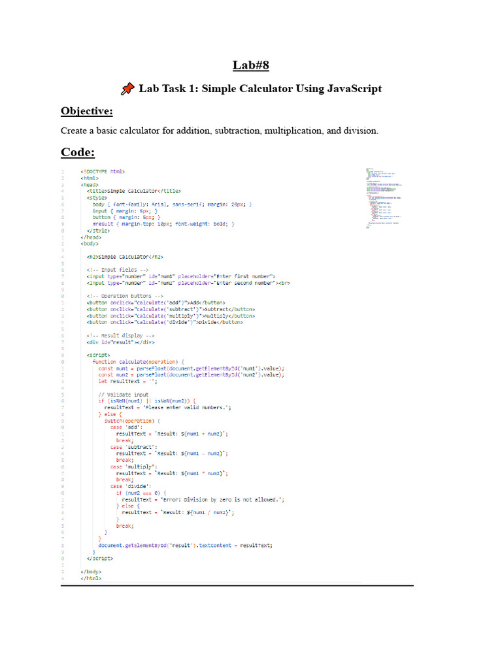Click the 'switch(operation)' line
Image resolution: width=502 pixels, height=669 pixels.
(132, 421)
